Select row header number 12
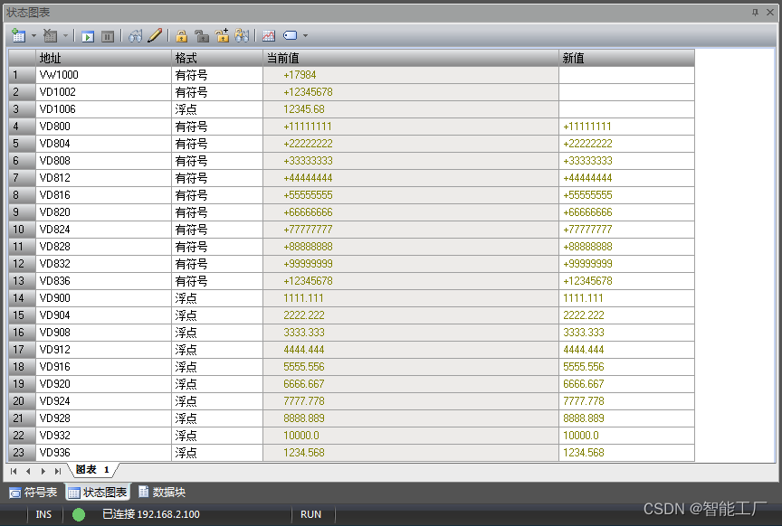 (x=22, y=264)
